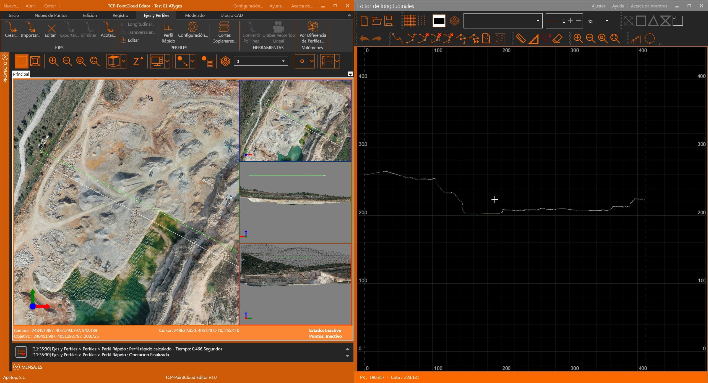Click the black background color swatch
The image size is (708, 383).
point(439,21)
